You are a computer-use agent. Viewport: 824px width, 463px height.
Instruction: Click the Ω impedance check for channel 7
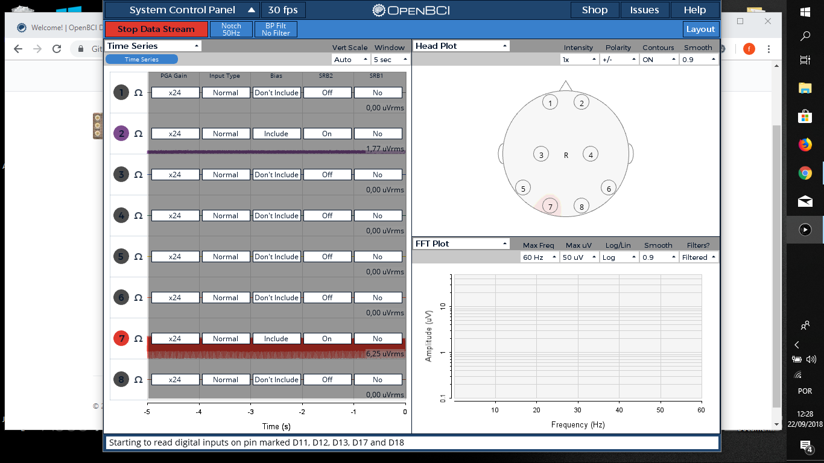(x=137, y=338)
